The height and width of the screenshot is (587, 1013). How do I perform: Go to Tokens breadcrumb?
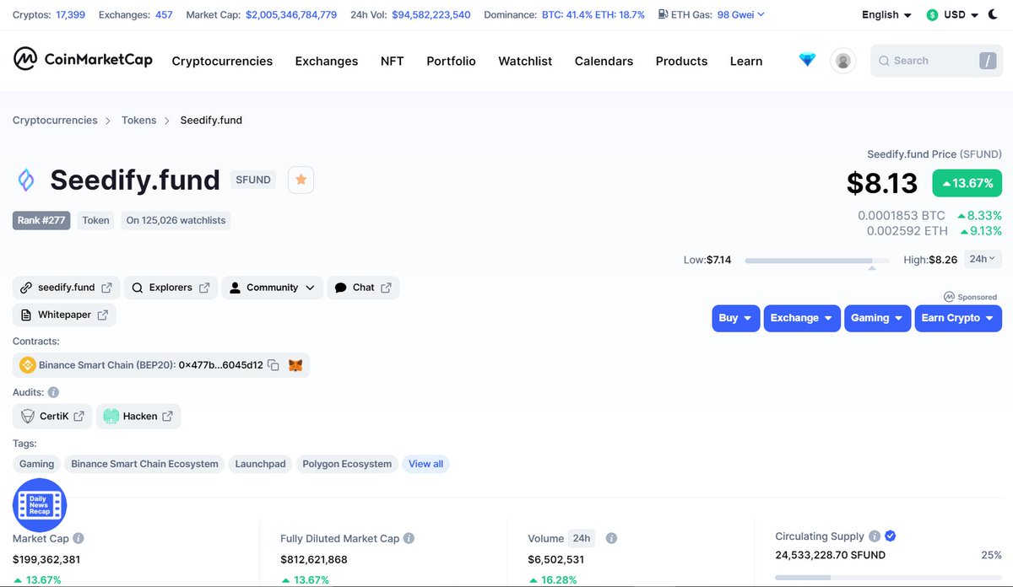(x=138, y=120)
